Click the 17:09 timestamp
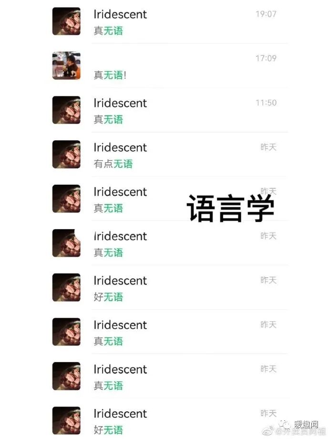The width and height of the screenshot is (329, 439). coord(266,58)
